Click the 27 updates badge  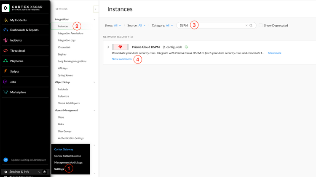[x=5, y=160]
